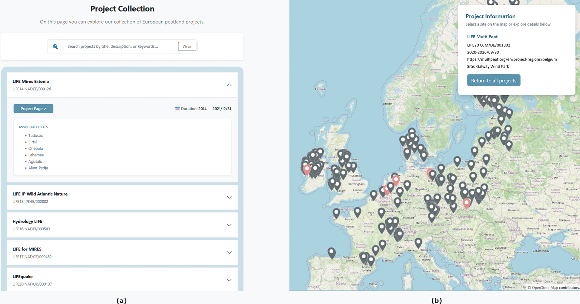
Task: Expand the Hydrology LIFE project
Action: click(229, 225)
